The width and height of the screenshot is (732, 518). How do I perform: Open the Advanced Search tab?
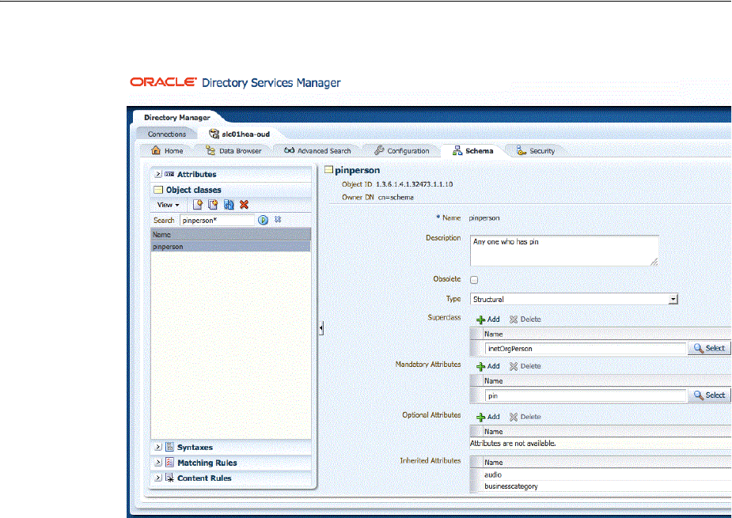[x=317, y=151]
